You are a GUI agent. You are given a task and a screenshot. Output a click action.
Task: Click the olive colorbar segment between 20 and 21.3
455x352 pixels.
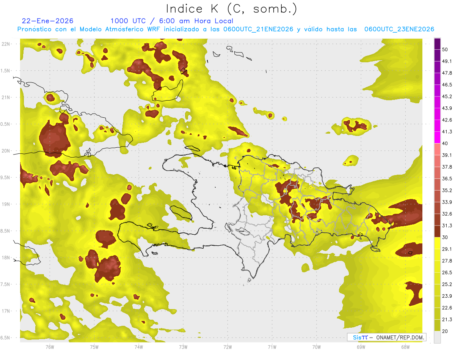click(x=437, y=325)
